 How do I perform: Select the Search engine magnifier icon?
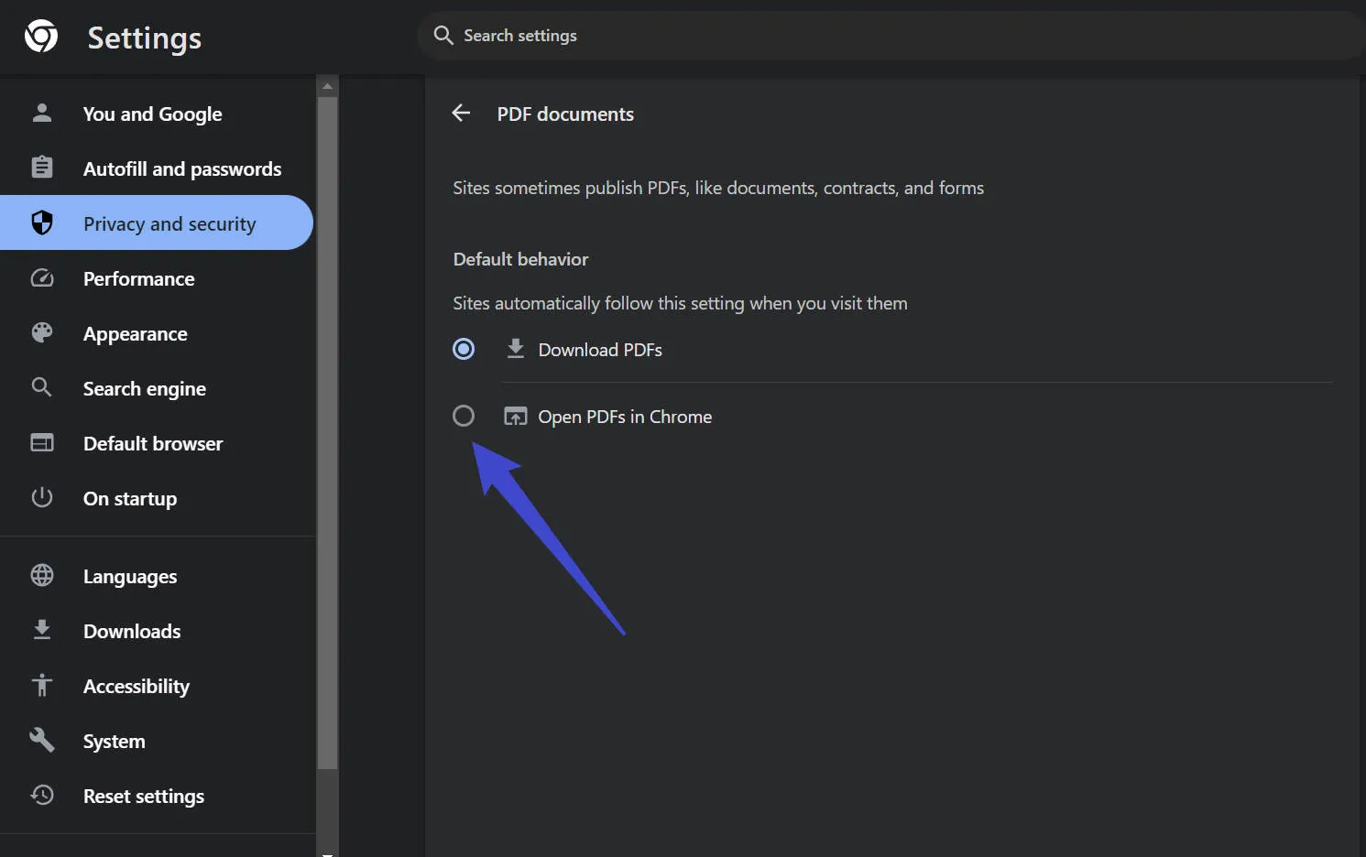(x=41, y=388)
